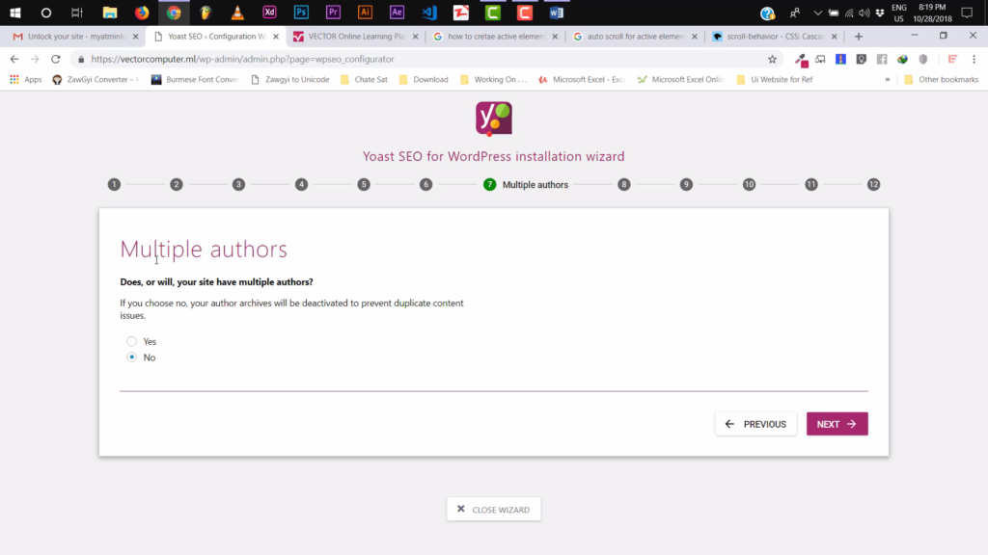Launch Firefox from the taskbar
The height and width of the screenshot is (555, 988).
pos(142,13)
